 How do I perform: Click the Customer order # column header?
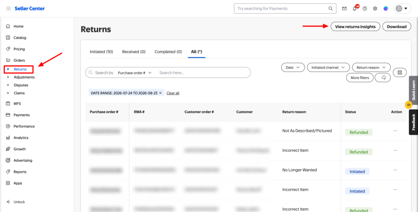(x=199, y=112)
